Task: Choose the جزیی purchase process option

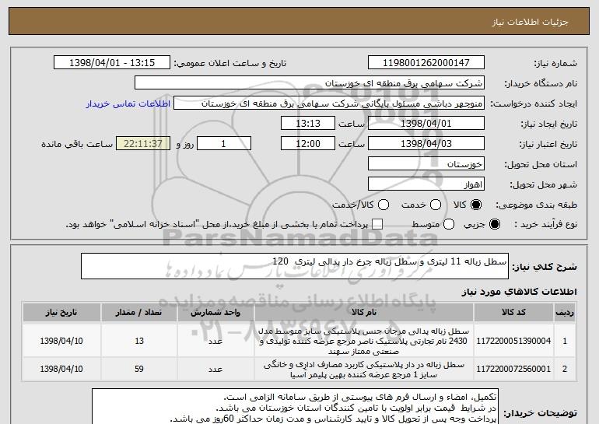Action: click(494, 224)
